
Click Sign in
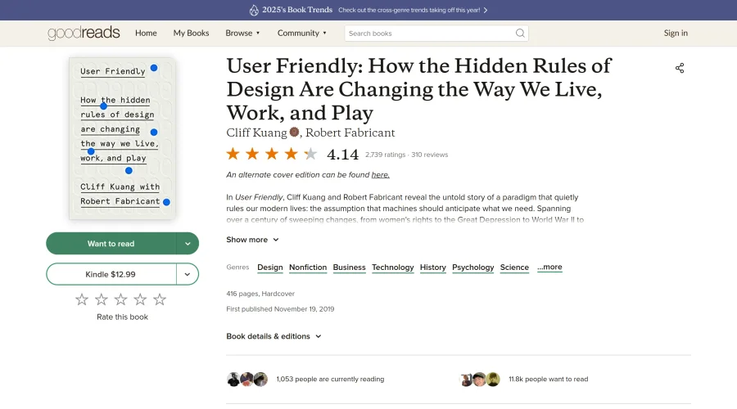pyautogui.click(x=676, y=33)
